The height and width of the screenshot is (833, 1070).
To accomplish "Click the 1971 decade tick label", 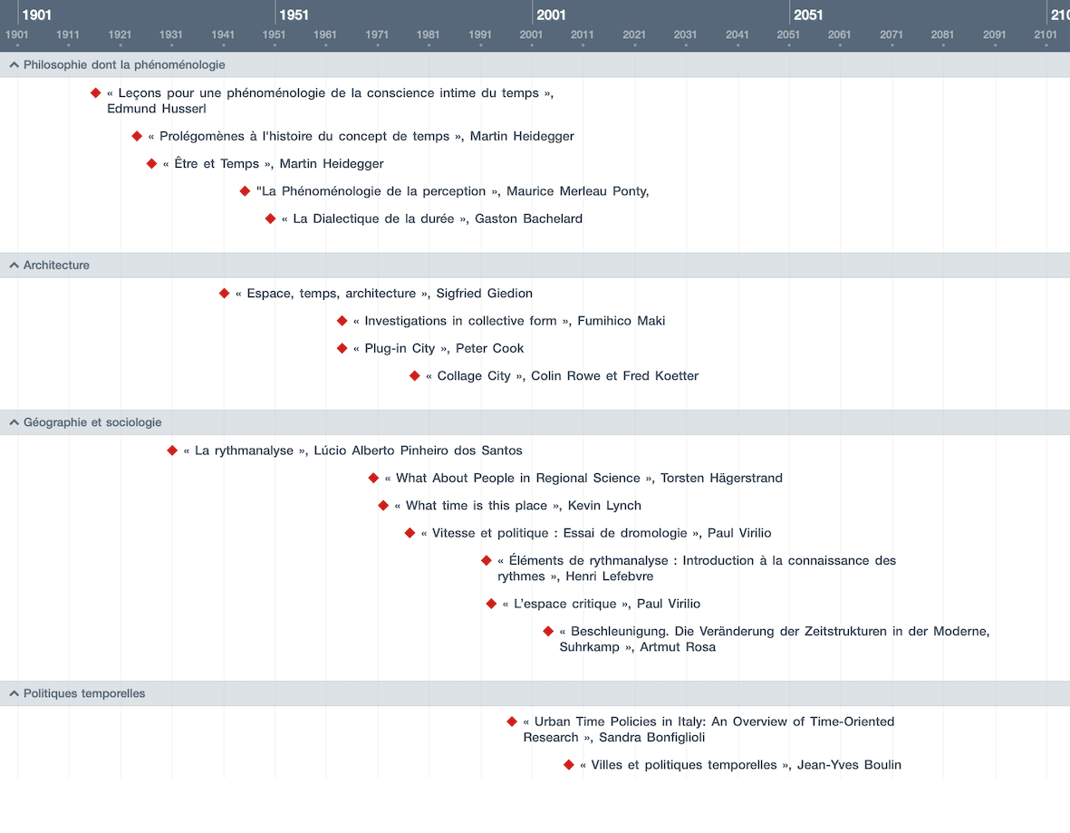I will click(x=377, y=34).
